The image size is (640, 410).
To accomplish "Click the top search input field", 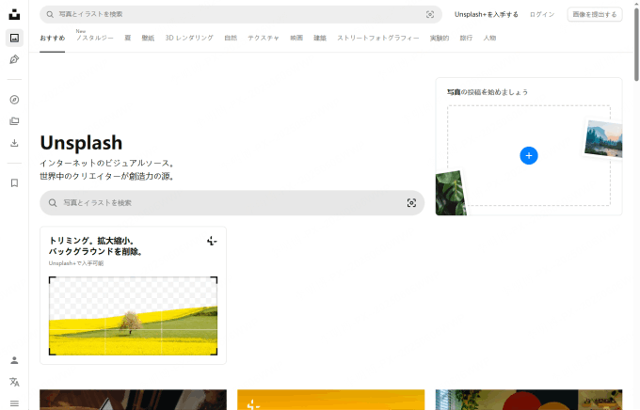I will [x=241, y=14].
